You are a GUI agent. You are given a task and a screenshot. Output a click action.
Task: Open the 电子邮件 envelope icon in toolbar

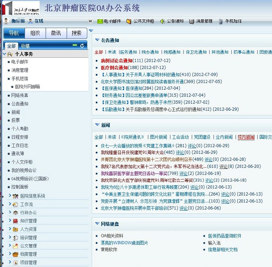[100, 21]
